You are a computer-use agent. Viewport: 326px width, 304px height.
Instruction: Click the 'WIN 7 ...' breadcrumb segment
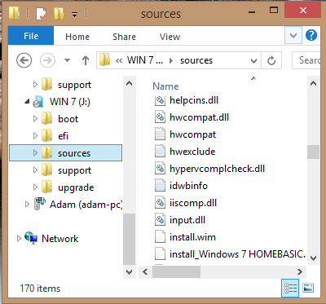click(145, 60)
